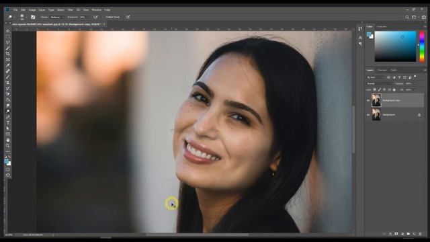Open the File menu
The width and height of the screenshot is (430, 242).
tap(15, 9)
